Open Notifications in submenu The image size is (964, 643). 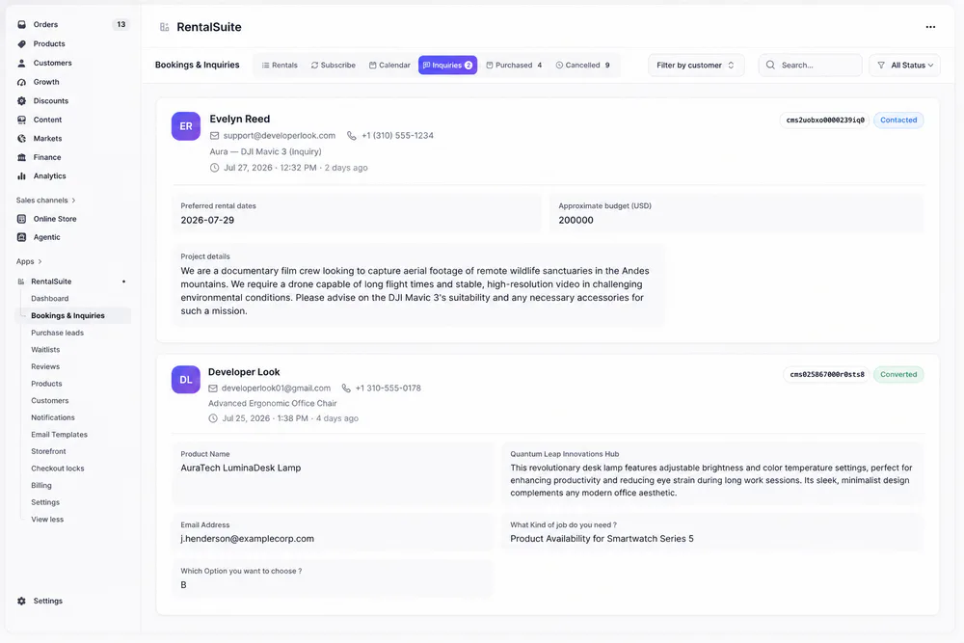tap(53, 417)
